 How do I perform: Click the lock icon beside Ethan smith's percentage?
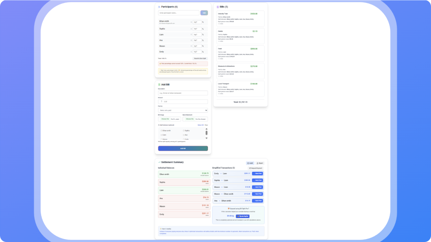pos(191,22)
